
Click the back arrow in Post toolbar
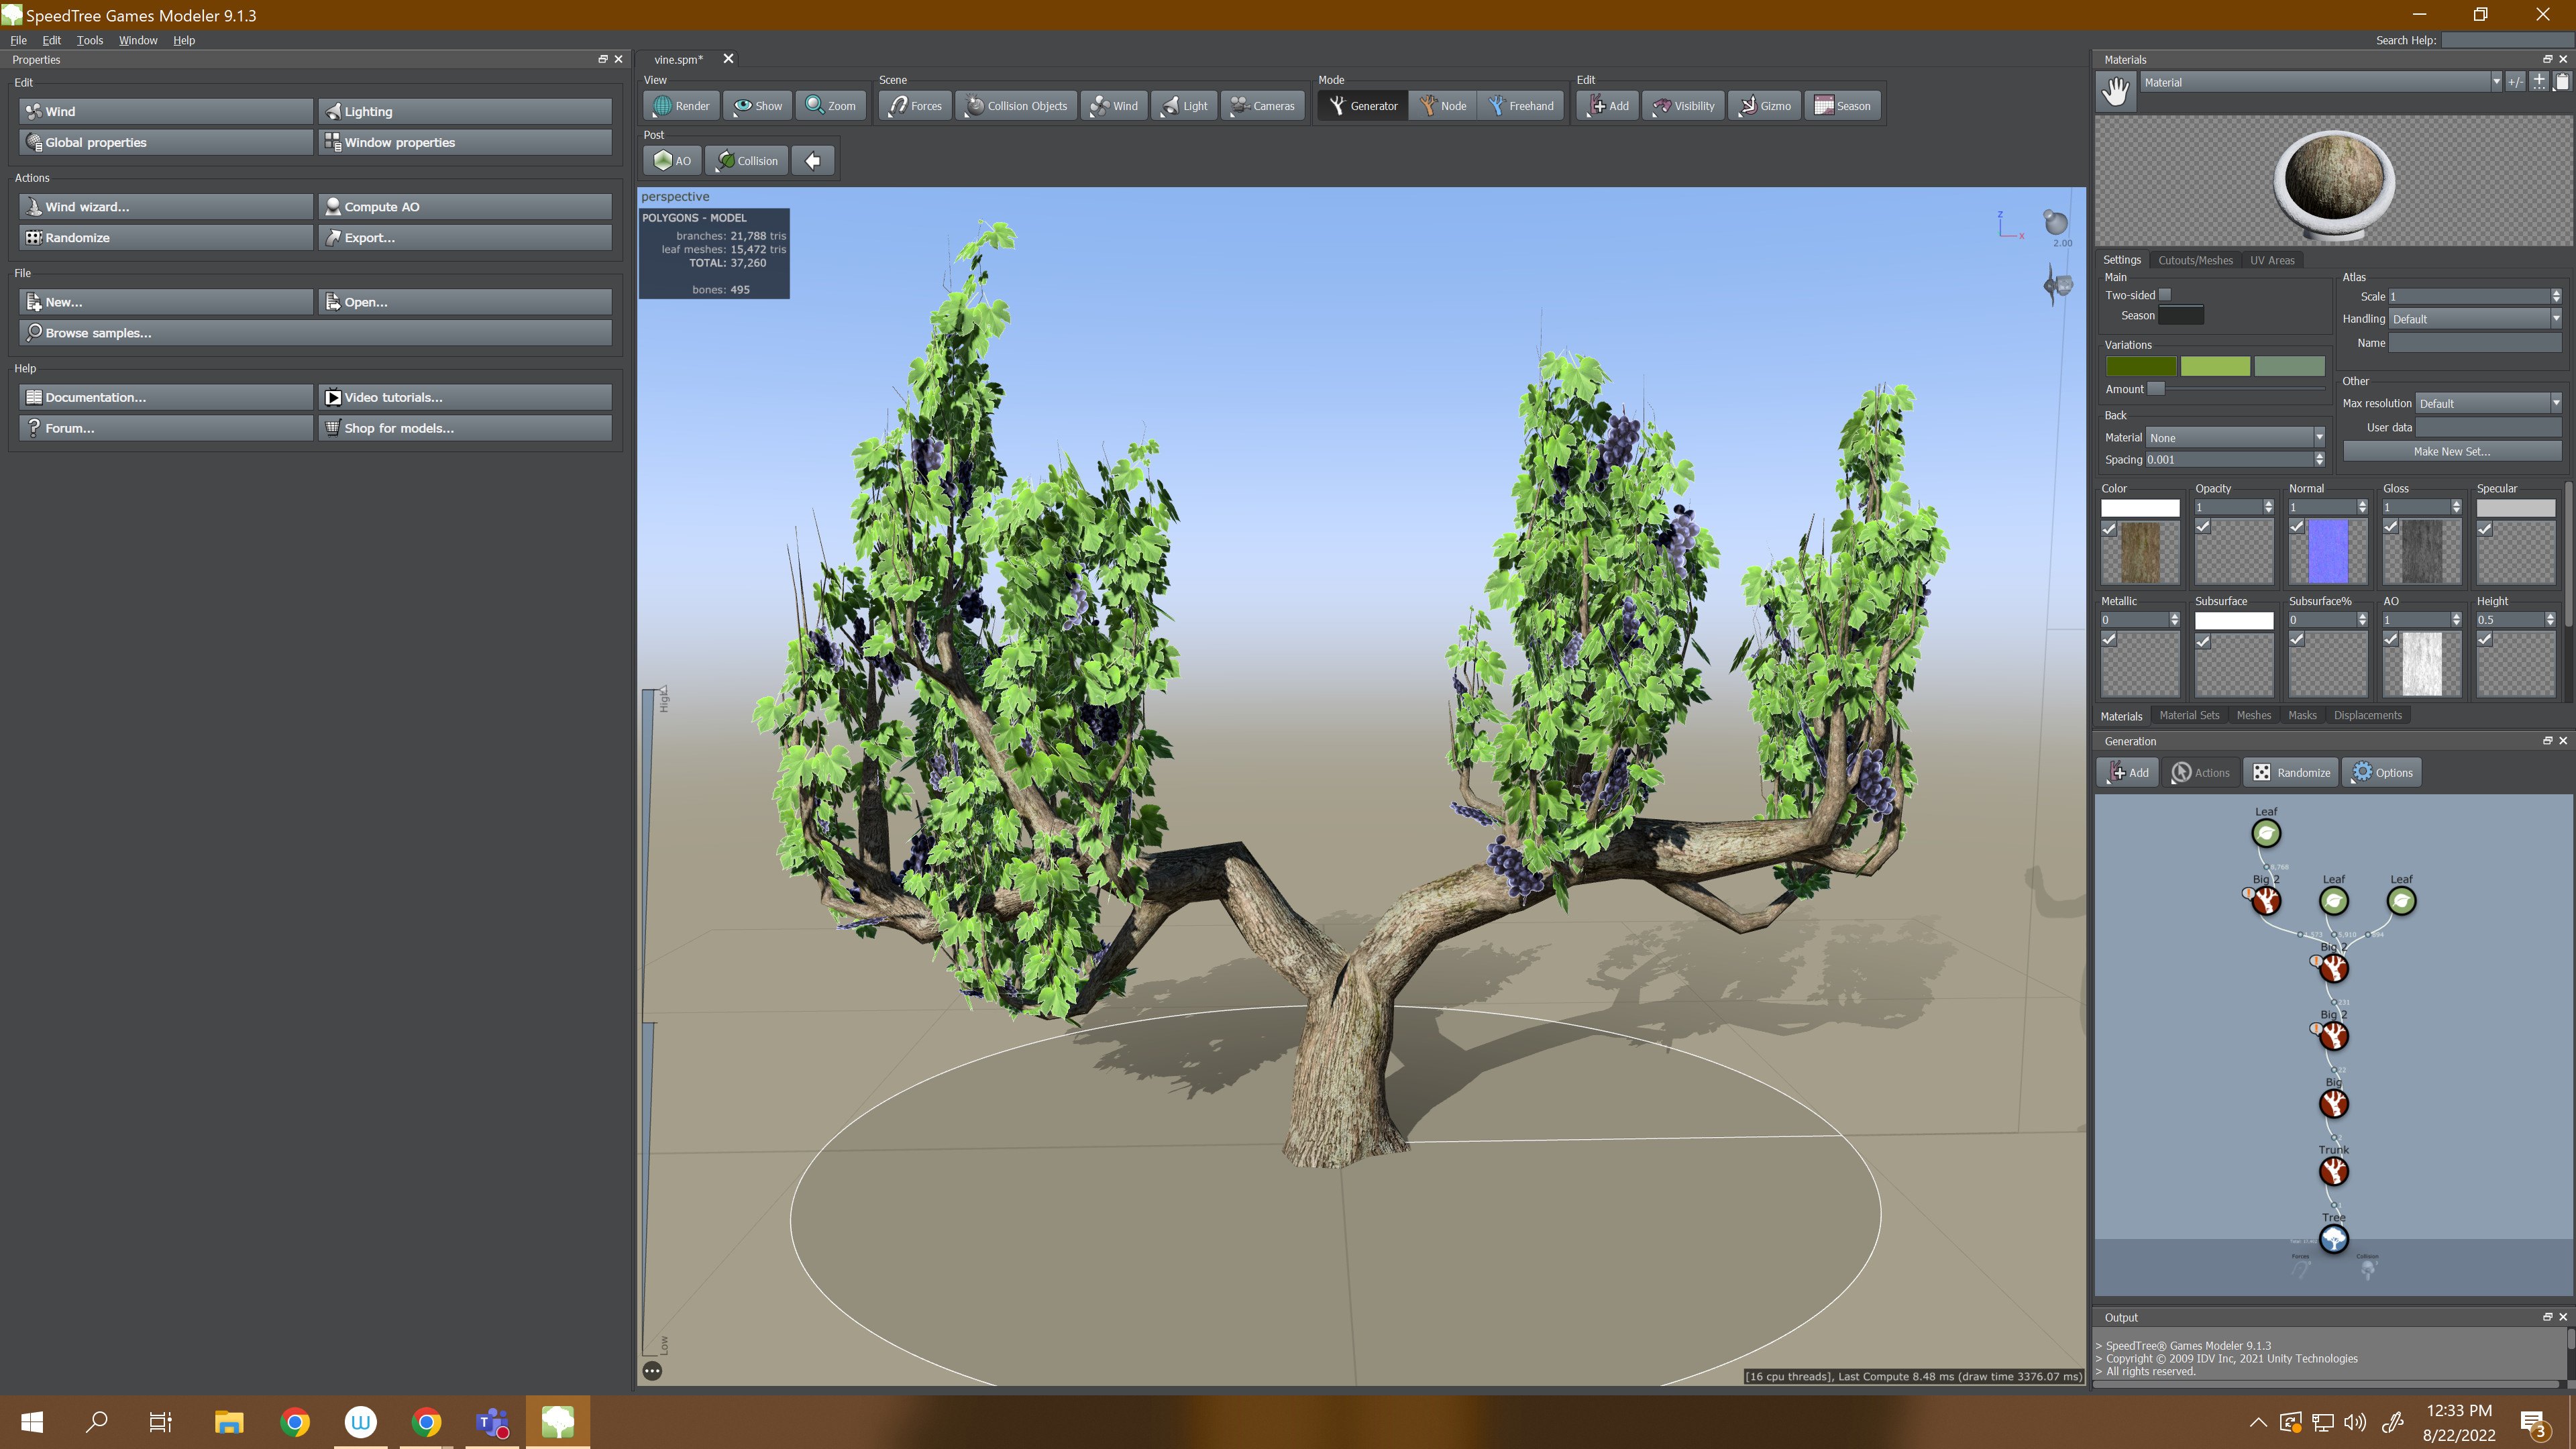point(813,161)
